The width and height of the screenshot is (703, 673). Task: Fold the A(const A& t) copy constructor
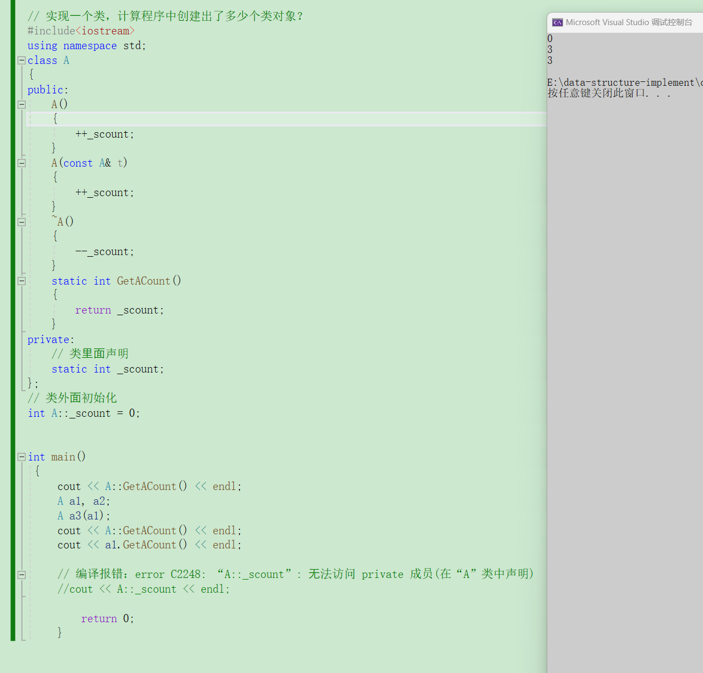click(x=22, y=163)
